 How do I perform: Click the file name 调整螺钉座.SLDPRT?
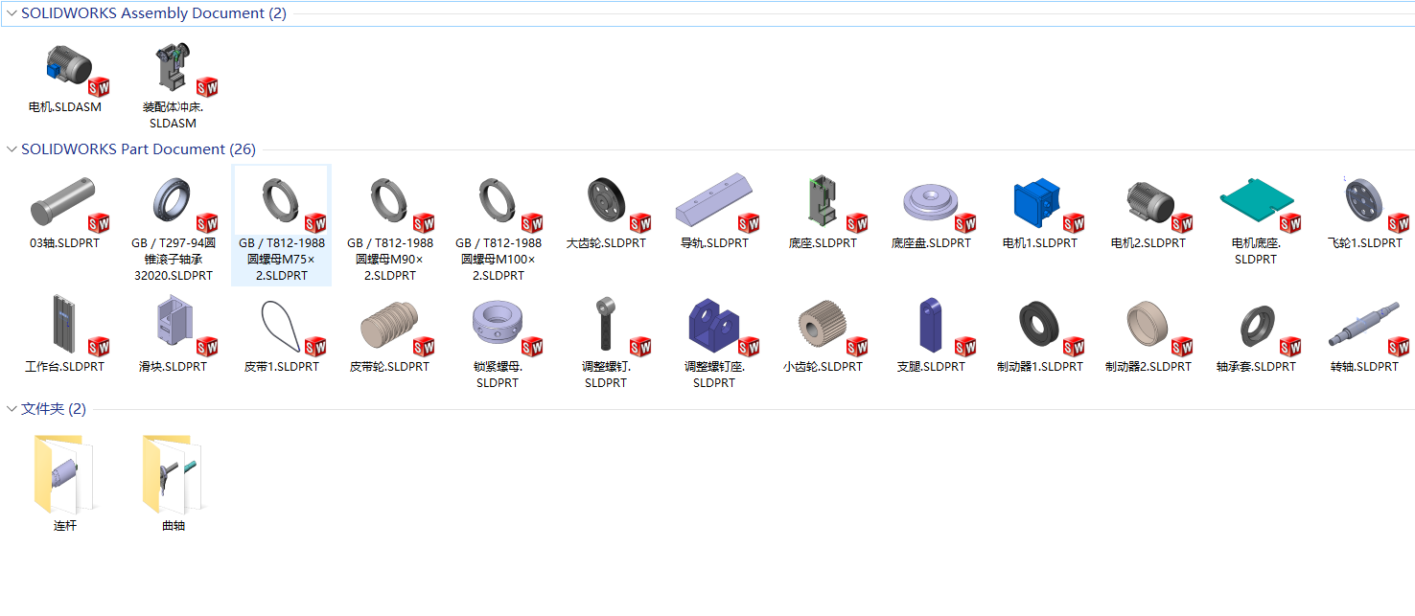pyautogui.click(x=714, y=375)
